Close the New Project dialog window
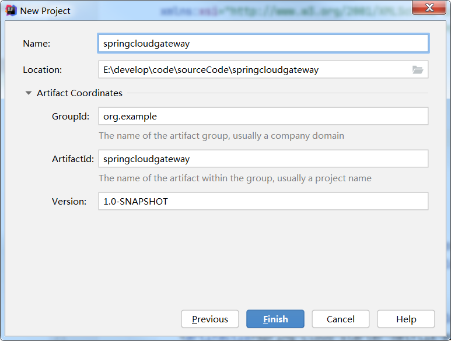The height and width of the screenshot is (341, 451). tap(430, 8)
